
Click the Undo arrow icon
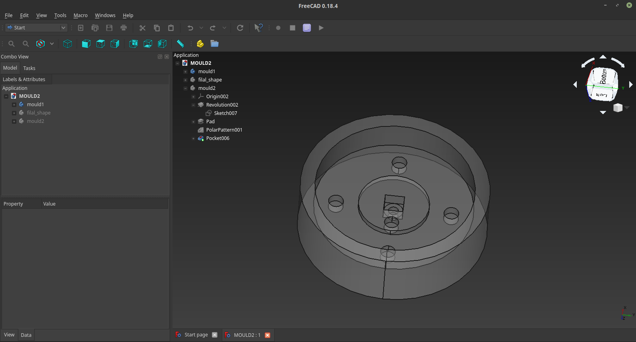pos(190,28)
